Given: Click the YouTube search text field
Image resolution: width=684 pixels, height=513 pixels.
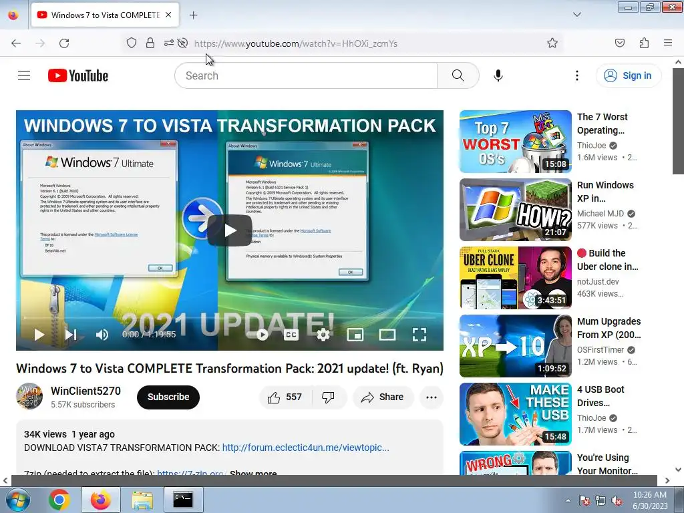Looking at the screenshot, I should [x=306, y=75].
